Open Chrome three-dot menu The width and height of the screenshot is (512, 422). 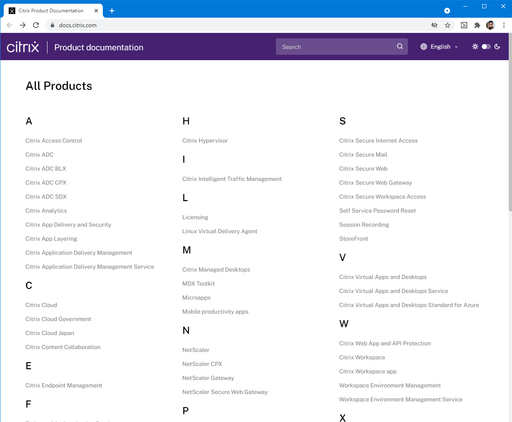pyautogui.click(x=504, y=25)
